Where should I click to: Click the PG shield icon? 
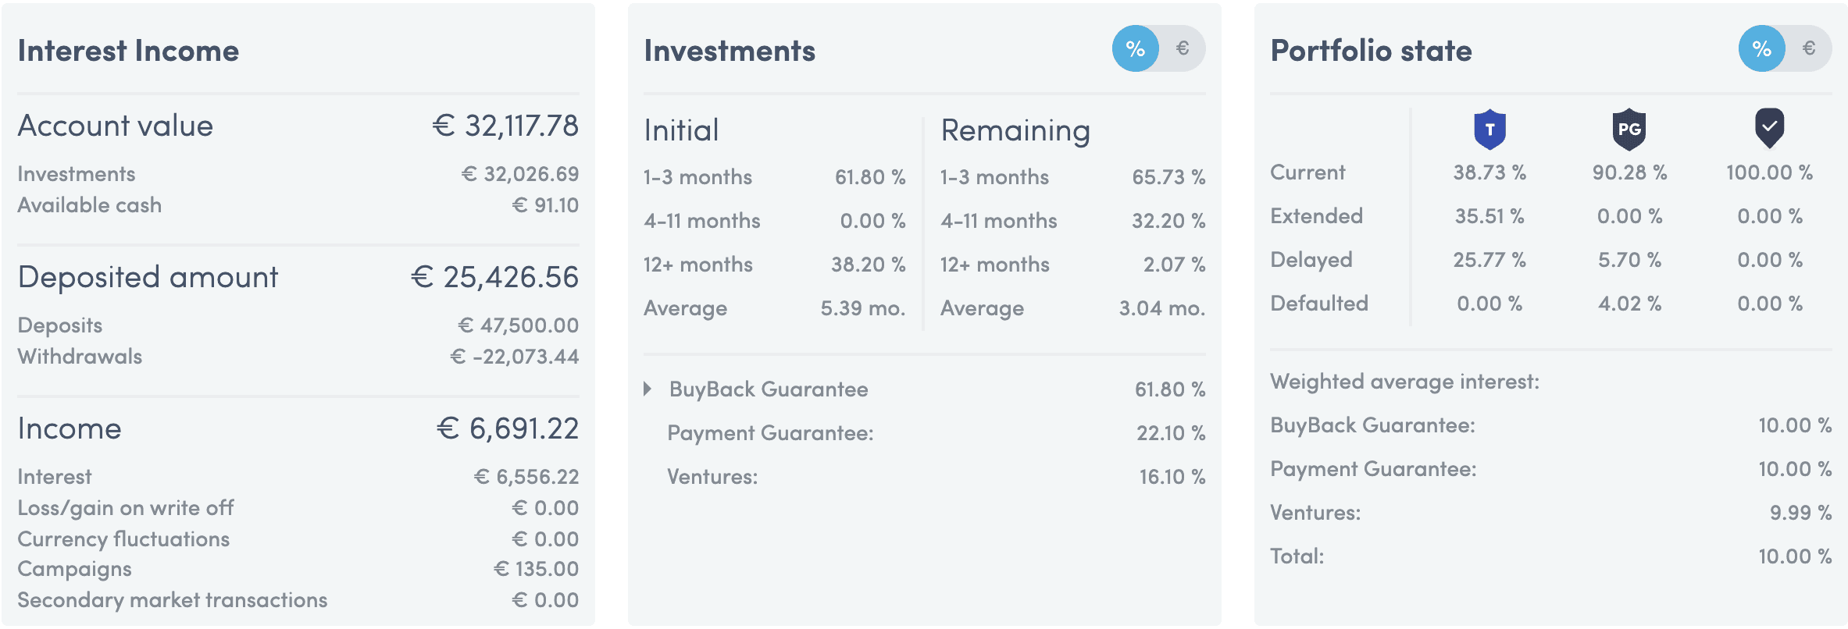point(1629,130)
